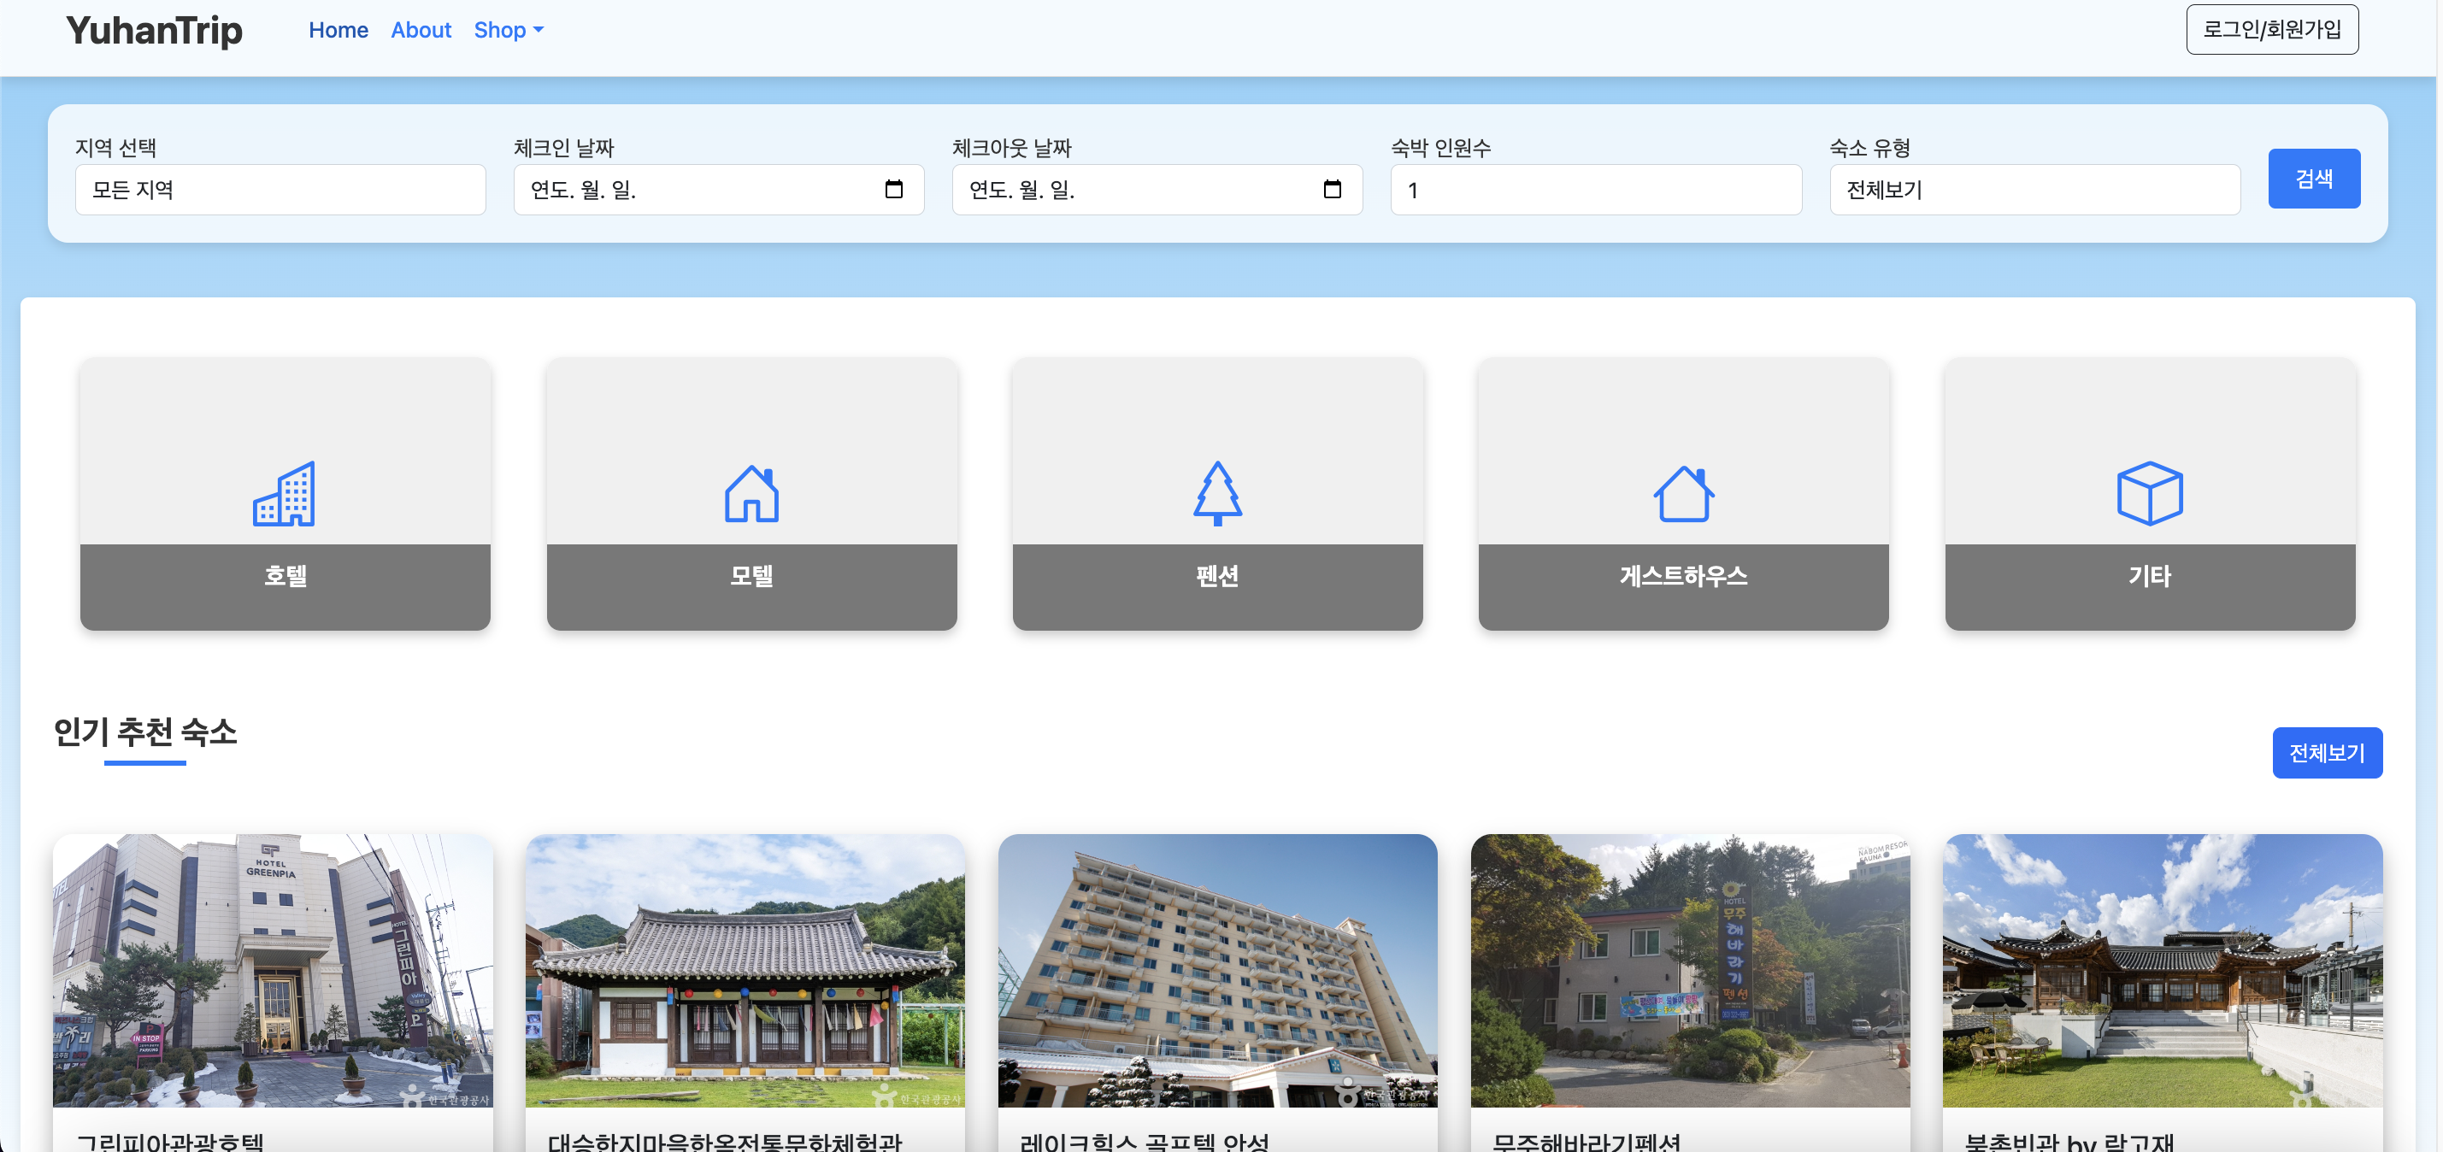This screenshot has height=1152, width=2443.
Task: Open the 레이크힐스 골프텔 building photo
Action: point(1216,969)
